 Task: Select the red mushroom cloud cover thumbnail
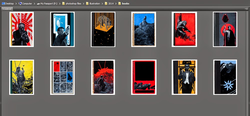point(103,77)
